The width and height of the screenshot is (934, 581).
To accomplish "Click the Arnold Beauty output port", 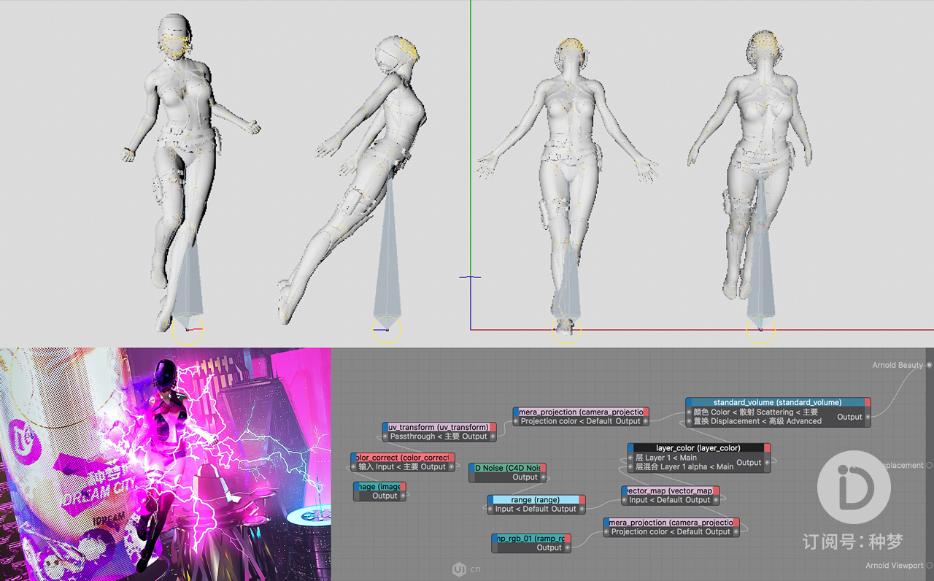I will point(929,365).
